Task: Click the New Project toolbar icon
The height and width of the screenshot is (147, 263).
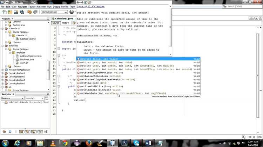Action: [10, 12]
